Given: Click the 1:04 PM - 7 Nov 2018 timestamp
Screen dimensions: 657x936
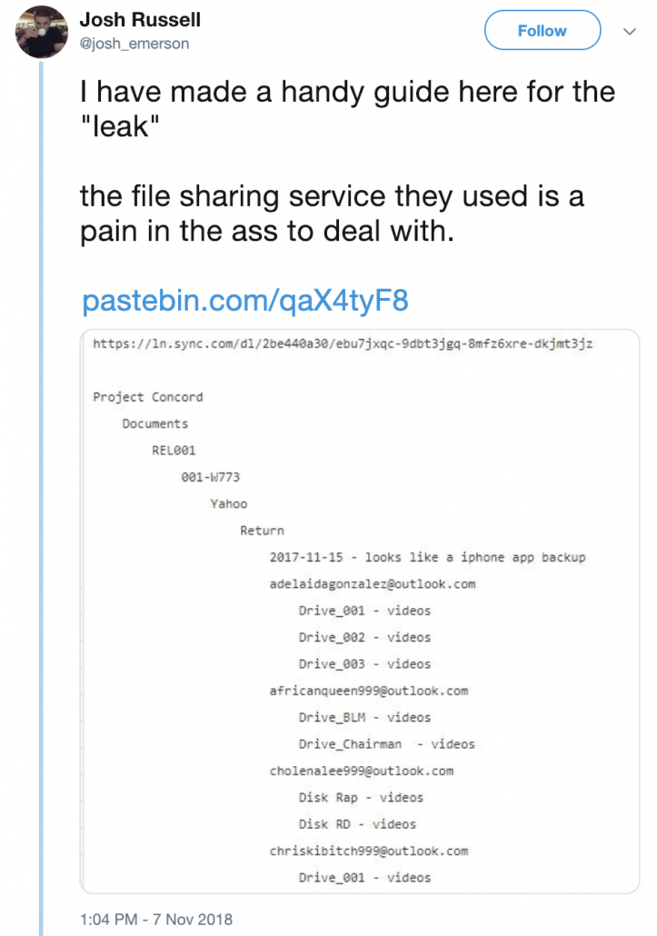Looking at the screenshot, I should pyautogui.click(x=156, y=919).
